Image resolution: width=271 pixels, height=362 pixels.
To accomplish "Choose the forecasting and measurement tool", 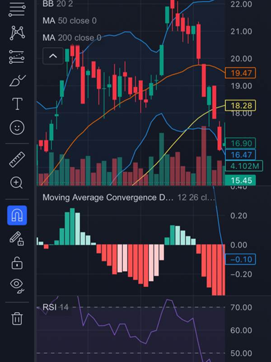I will [17, 57].
